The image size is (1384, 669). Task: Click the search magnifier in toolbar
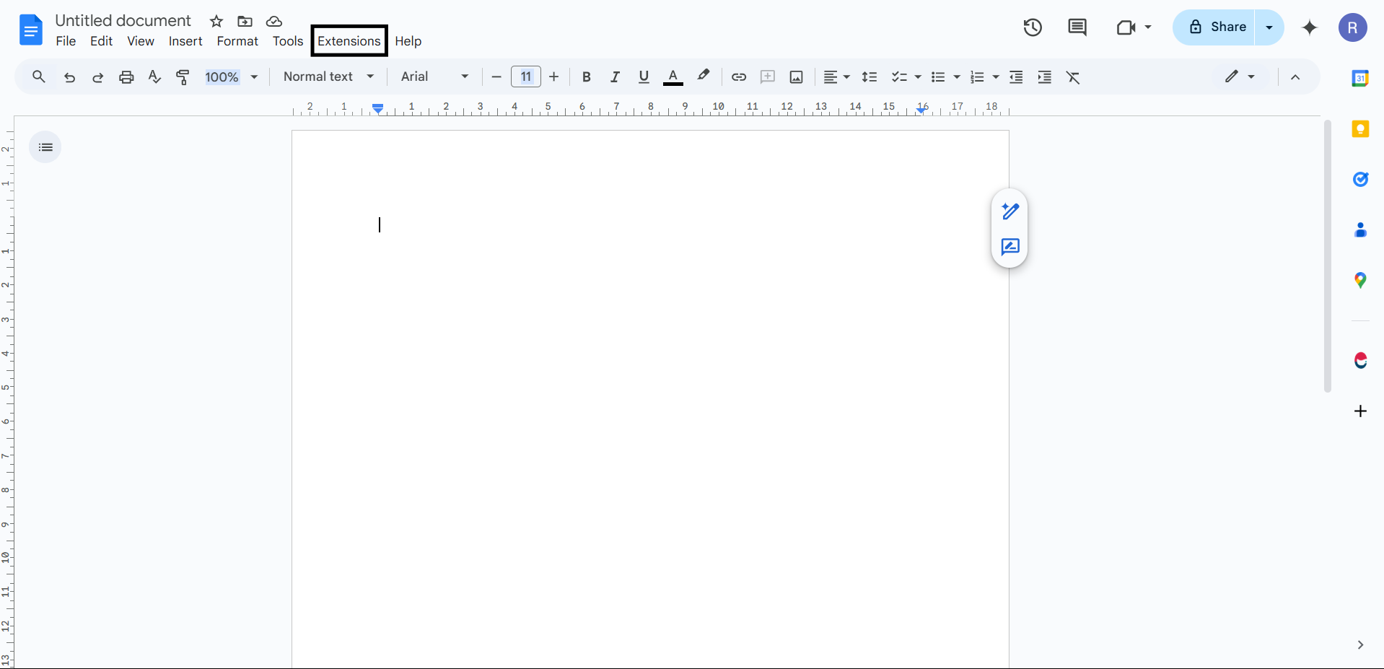click(x=39, y=76)
